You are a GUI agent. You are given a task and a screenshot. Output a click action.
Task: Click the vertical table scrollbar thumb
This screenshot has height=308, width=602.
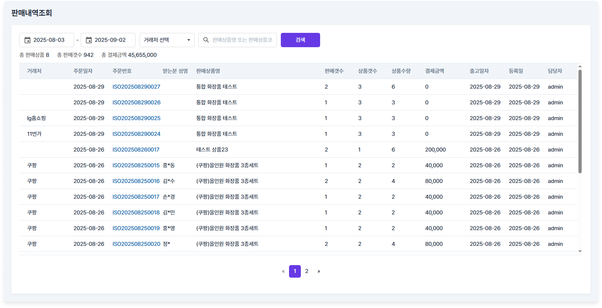(x=580, y=121)
